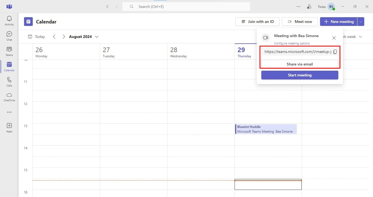
Task: Open Configure meeting options link
Action: [x=292, y=43]
